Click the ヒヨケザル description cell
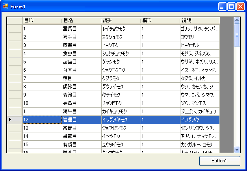247x171 pixels. pyautogui.click(x=200, y=45)
